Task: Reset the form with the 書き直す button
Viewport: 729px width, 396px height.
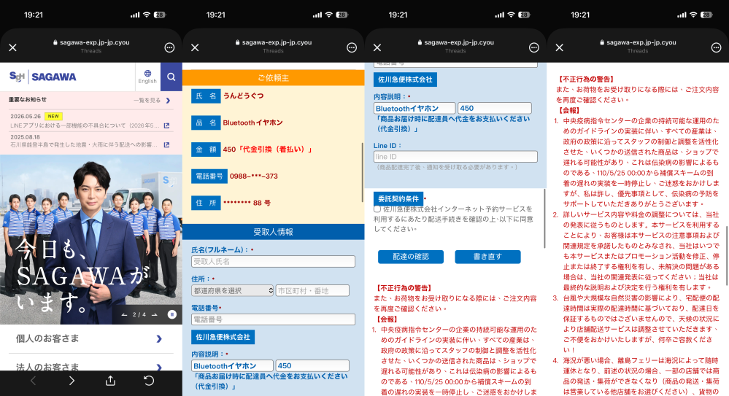Action: click(487, 257)
